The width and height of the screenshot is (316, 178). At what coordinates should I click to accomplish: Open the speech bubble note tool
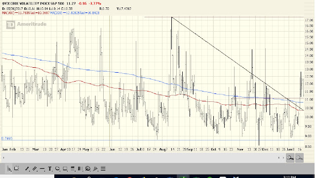coord(88,169)
